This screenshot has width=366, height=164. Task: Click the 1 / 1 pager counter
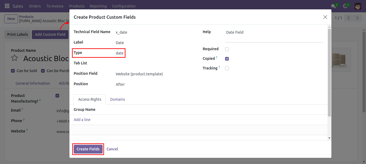(338, 18)
